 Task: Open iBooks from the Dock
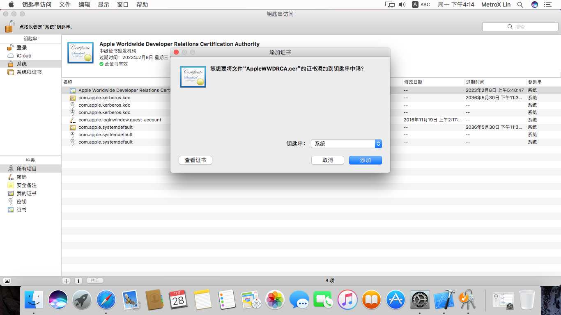(371, 300)
